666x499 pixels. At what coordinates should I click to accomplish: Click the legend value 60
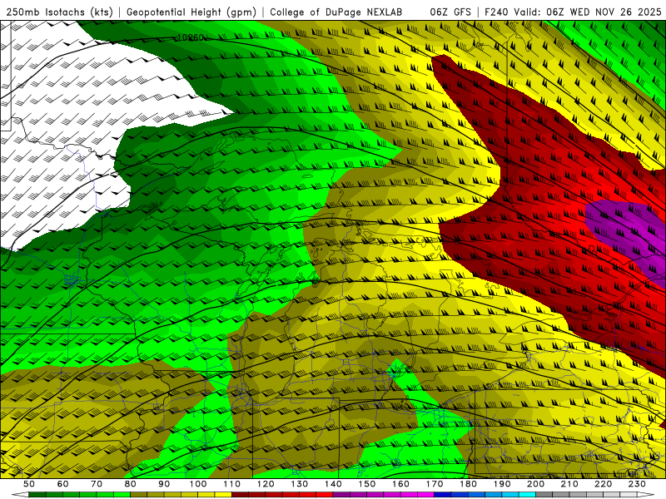[63, 484]
